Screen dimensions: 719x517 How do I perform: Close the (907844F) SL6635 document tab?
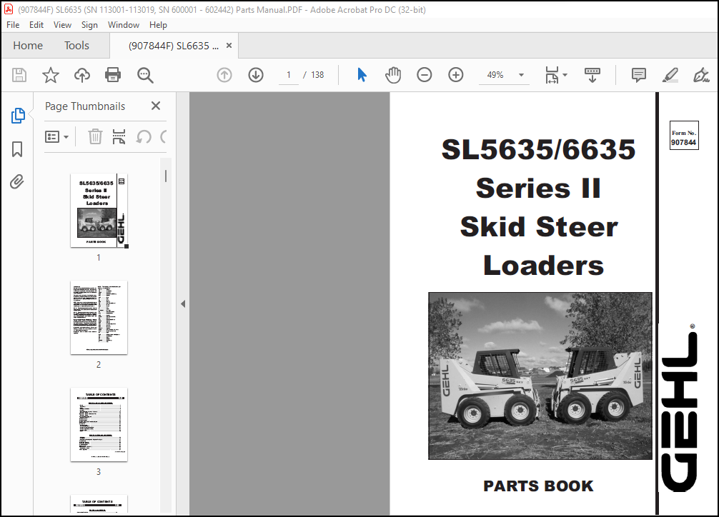(229, 46)
